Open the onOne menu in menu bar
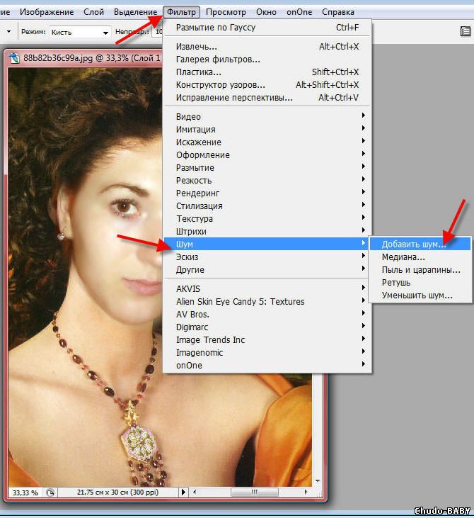The height and width of the screenshot is (518, 474). [x=299, y=12]
